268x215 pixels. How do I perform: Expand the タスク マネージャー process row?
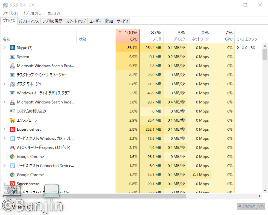pyautogui.click(x=5, y=84)
